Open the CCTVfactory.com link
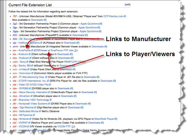 click(113, 16)
